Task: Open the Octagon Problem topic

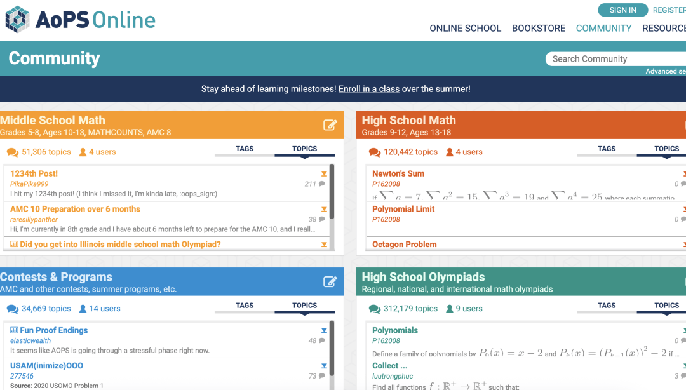Action: [x=404, y=245]
